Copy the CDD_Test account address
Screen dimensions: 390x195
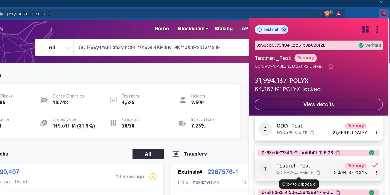[312, 133]
